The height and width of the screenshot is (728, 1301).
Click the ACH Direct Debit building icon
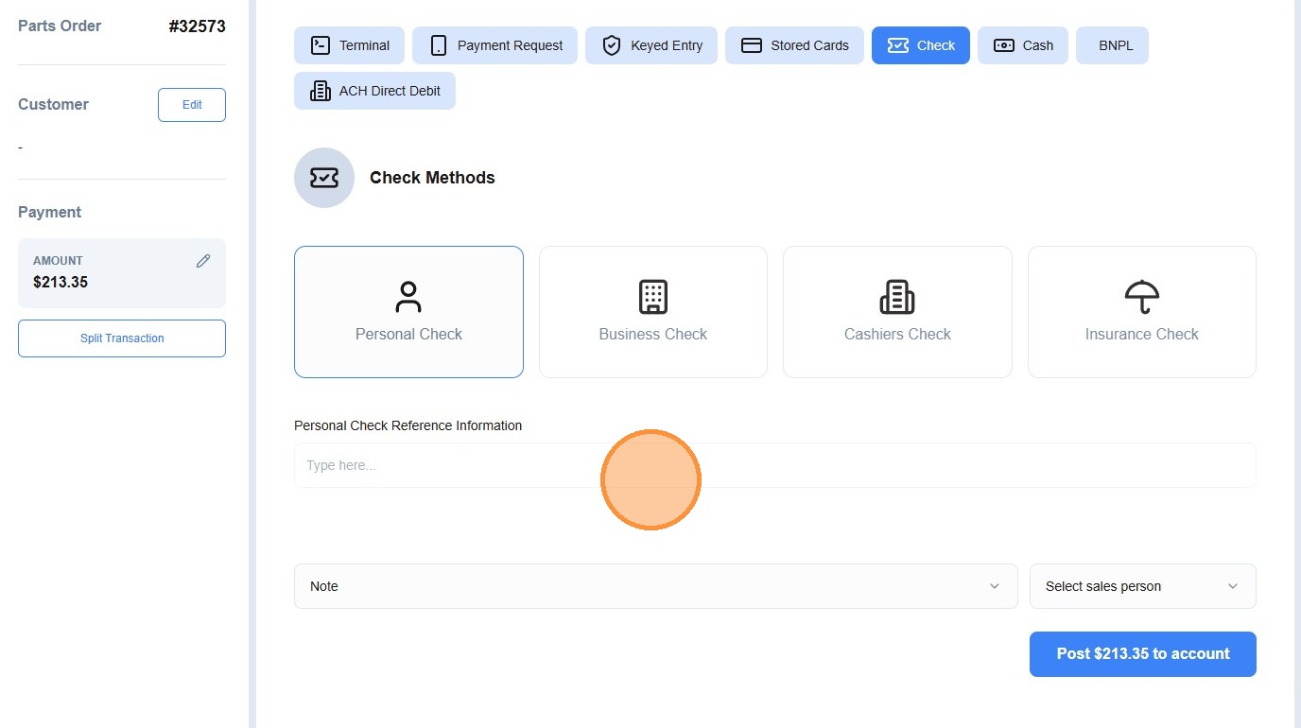click(321, 91)
